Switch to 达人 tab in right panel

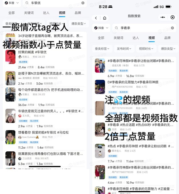pos(136,38)
